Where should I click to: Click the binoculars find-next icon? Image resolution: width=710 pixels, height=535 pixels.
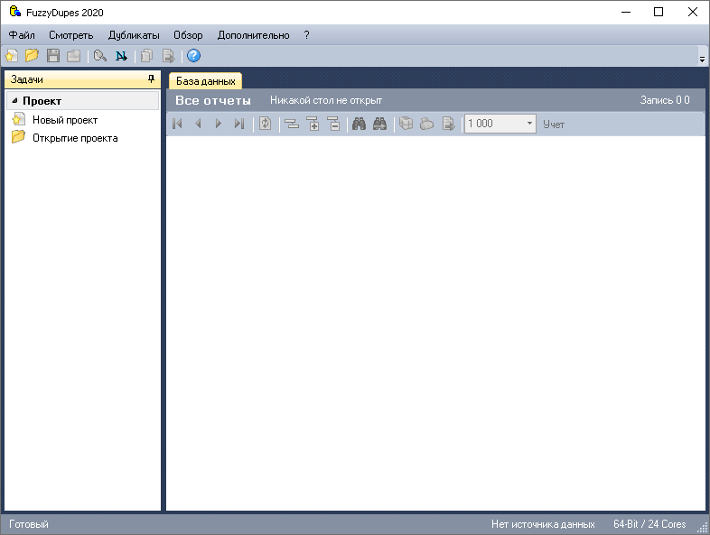pos(380,124)
